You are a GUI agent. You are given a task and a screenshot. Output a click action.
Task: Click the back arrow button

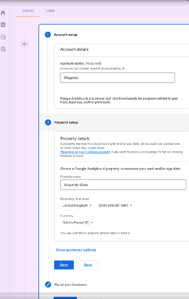click(x=25, y=44)
